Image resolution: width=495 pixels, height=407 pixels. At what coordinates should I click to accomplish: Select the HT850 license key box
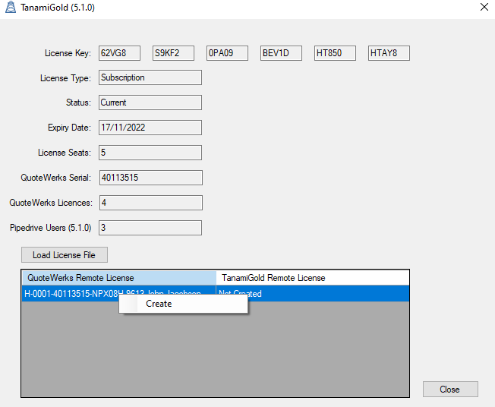pos(335,53)
